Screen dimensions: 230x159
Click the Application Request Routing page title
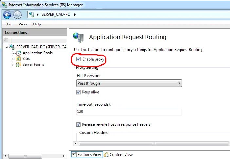(128, 37)
